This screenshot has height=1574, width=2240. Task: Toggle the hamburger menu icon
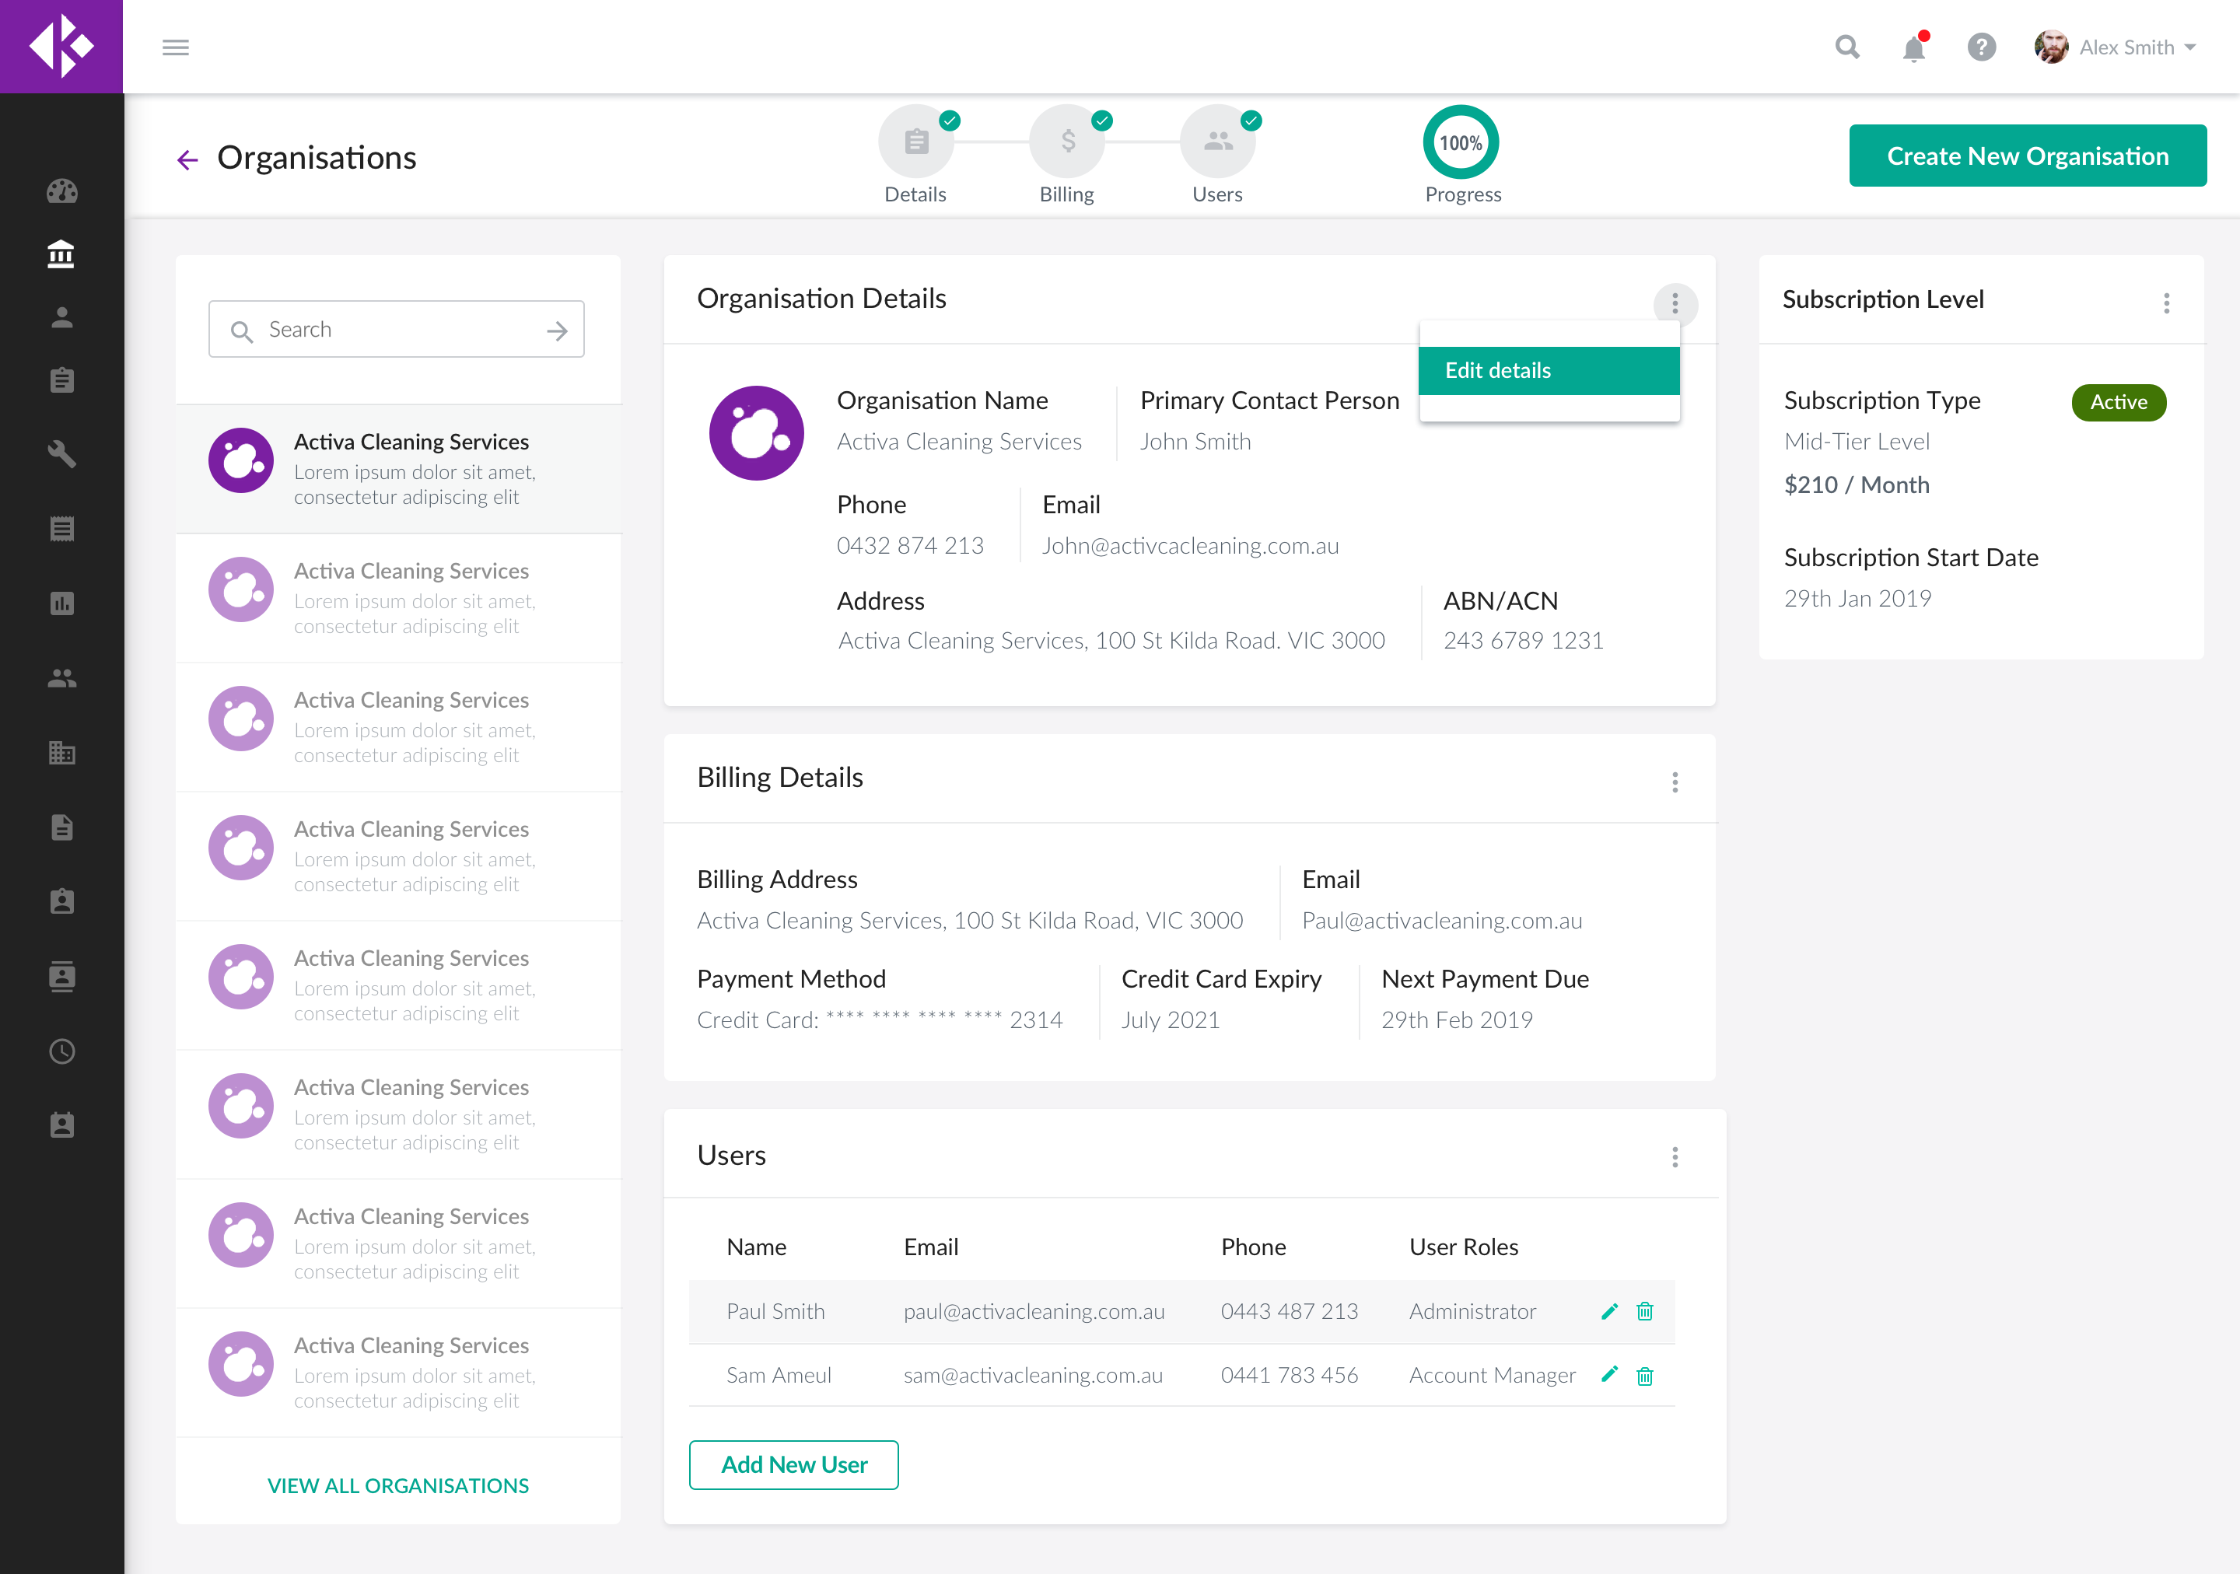(176, 47)
